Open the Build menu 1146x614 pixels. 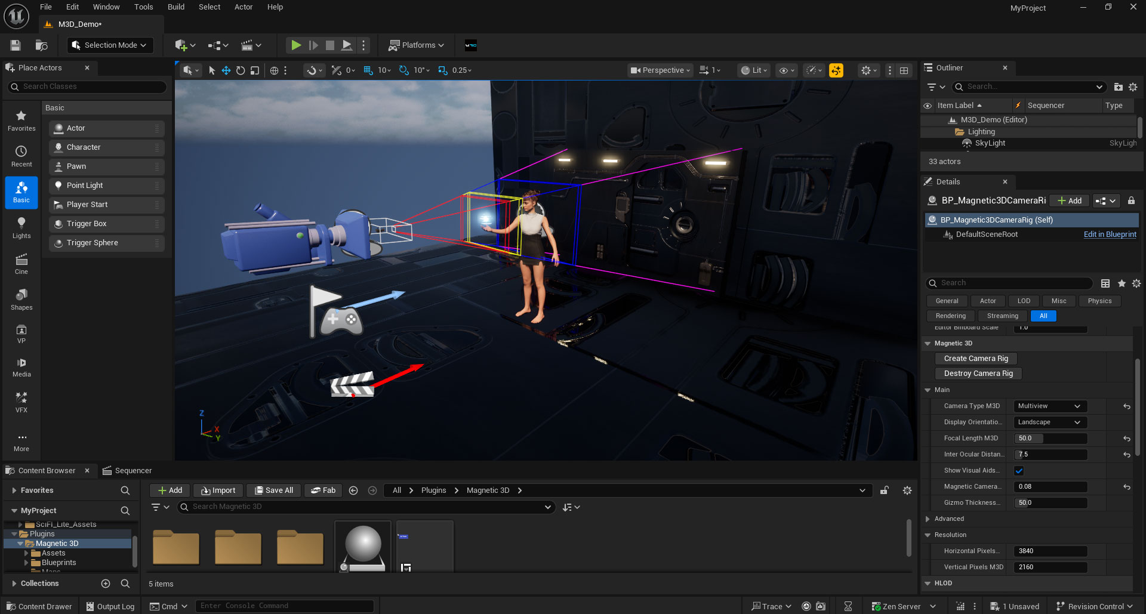176,7
